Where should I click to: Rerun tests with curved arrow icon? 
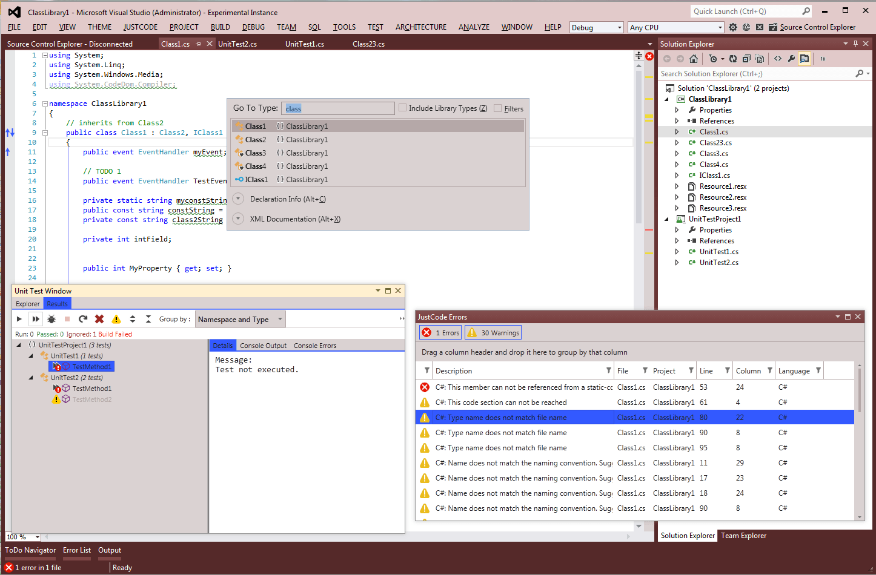[83, 319]
